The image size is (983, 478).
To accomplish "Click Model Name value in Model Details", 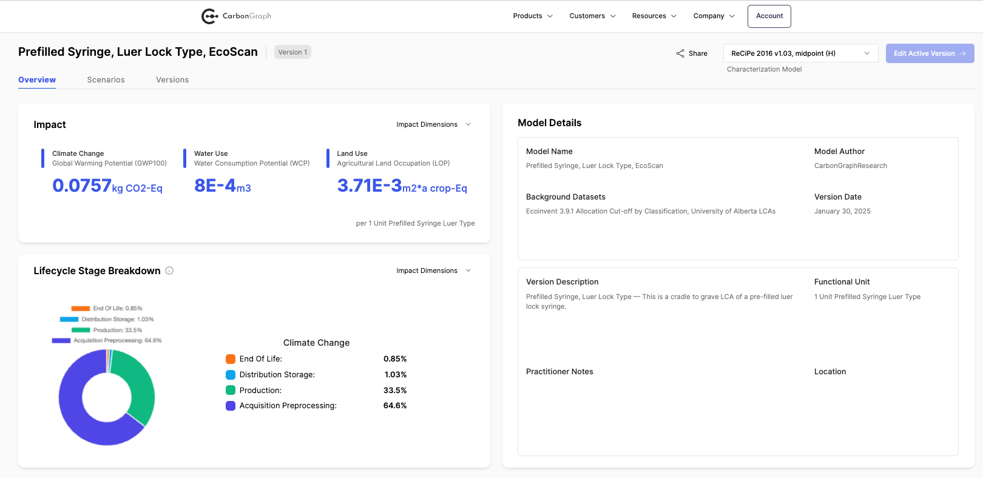I will coord(594,166).
